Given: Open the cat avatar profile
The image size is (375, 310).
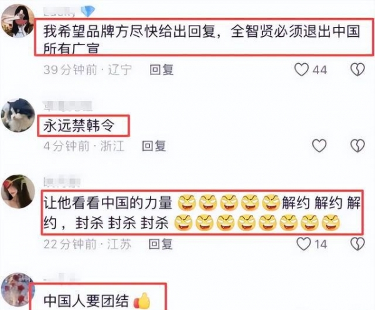Looking at the screenshot, I should 18,115.
